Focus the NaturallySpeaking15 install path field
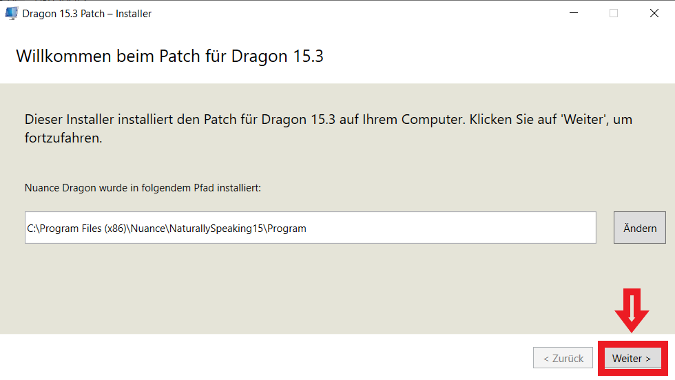Viewport: 675px width, 380px height. (x=310, y=228)
